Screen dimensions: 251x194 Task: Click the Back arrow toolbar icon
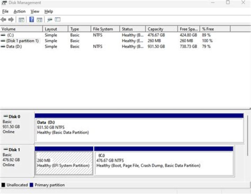click(x=3, y=20)
